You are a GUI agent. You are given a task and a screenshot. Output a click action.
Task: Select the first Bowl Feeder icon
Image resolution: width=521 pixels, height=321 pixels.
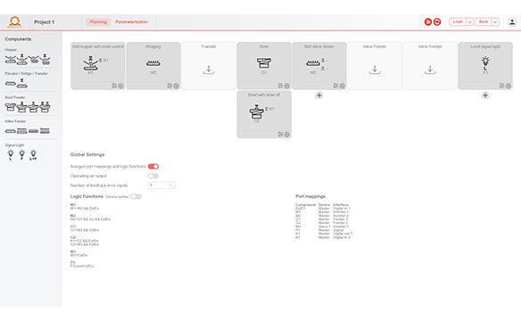click(11, 107)
